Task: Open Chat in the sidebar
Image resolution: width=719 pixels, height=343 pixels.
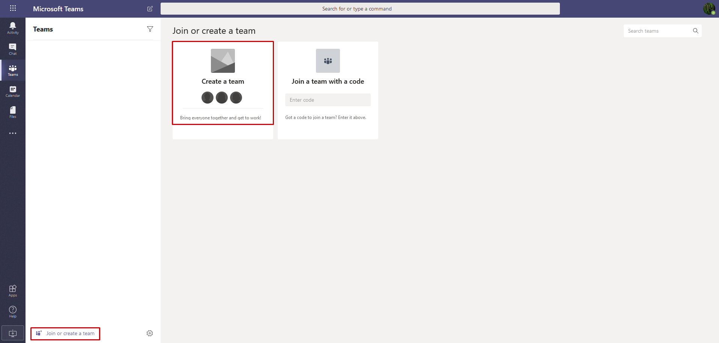Action: coord(13,49)
